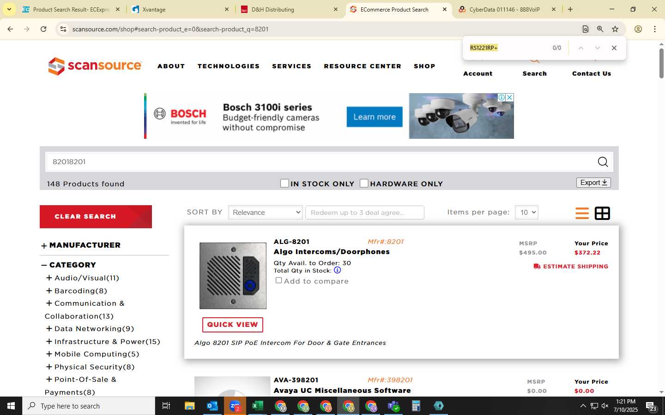Toggle IN STOCK ONLY checkbox
The width and height of the screenshot is (665, 415).
click(284, 183)
